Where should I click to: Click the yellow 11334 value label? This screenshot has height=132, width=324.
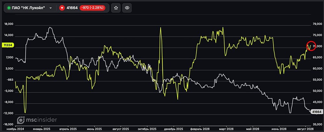(8, 45)
